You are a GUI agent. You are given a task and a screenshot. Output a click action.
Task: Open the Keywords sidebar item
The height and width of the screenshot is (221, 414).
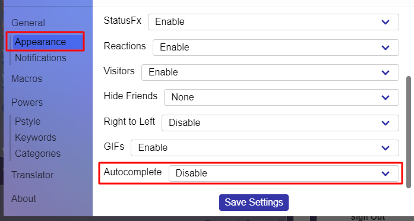(36, 138)
